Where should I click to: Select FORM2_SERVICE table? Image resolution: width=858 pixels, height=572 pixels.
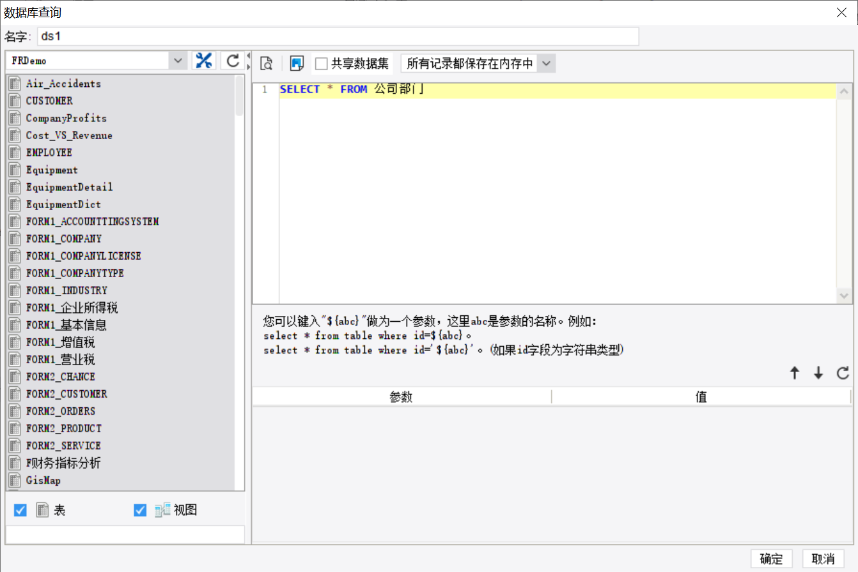coord(64,446)
